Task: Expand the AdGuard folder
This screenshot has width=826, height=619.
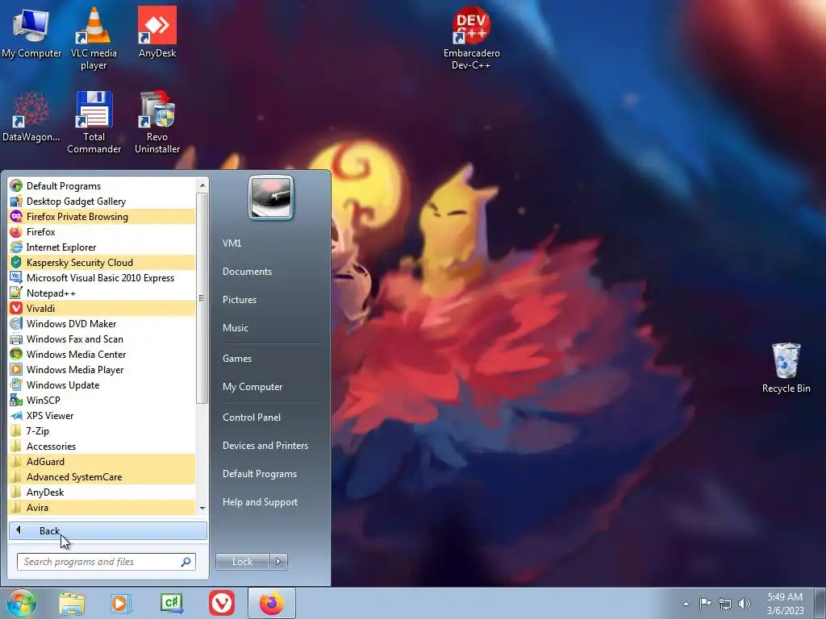Action: coord(102,461)
